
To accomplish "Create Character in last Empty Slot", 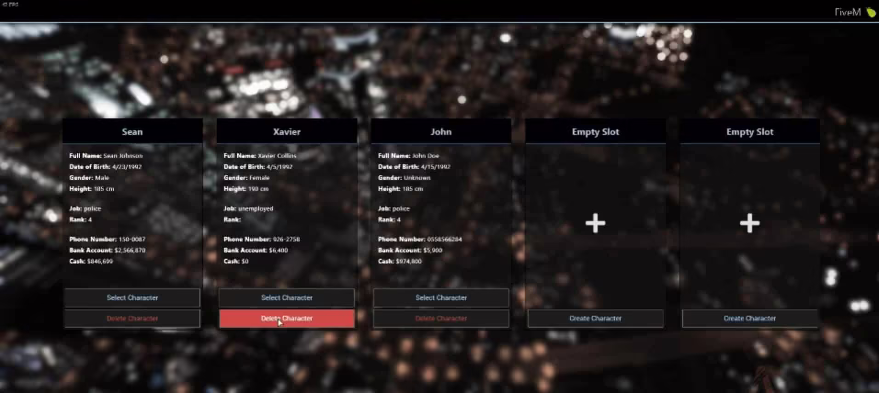I will [x=750, y=318].
